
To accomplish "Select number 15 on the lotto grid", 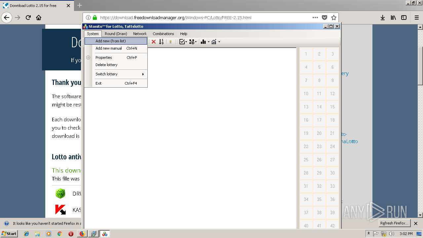I will click(x=332, y=107).
